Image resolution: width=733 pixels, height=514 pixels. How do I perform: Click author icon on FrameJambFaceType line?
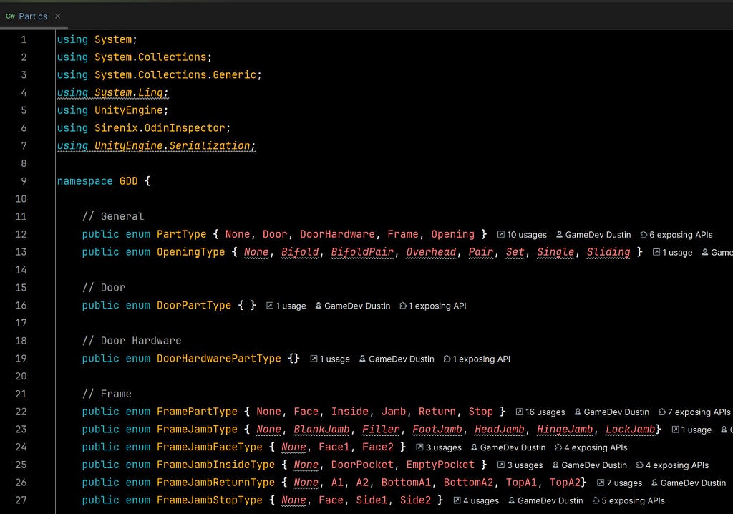[474, 447]
